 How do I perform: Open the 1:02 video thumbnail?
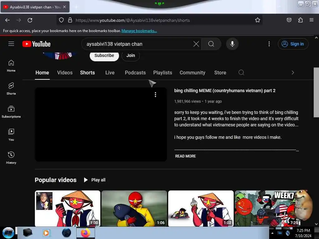[x=201, y=208]
